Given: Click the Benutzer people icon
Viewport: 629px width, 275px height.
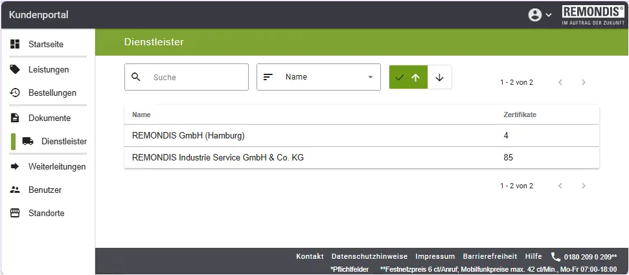Looking at the screenshot, I should [x=15, y=190].
